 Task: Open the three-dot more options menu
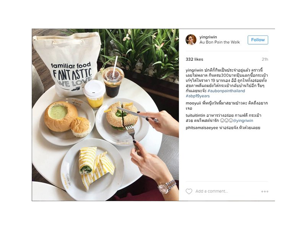click(265, 192)
